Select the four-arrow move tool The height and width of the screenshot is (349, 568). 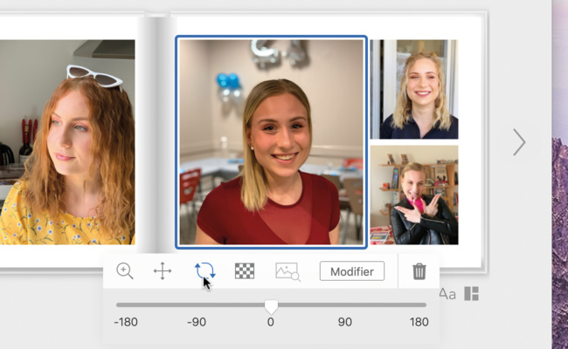(163, 271)
